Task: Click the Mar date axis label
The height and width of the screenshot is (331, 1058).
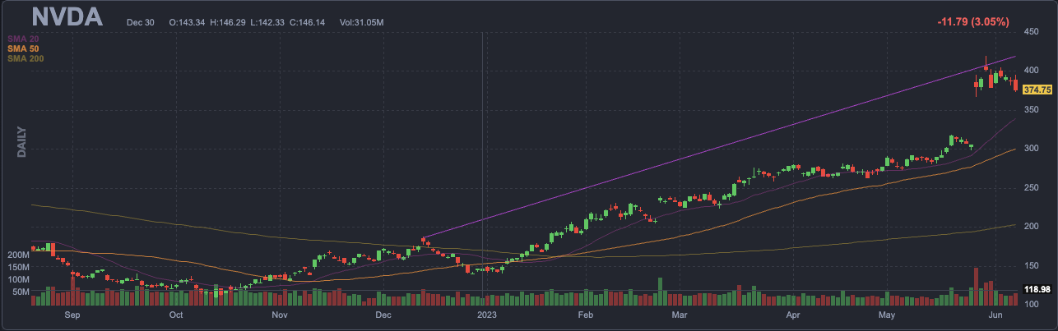Action: (680, 315)
